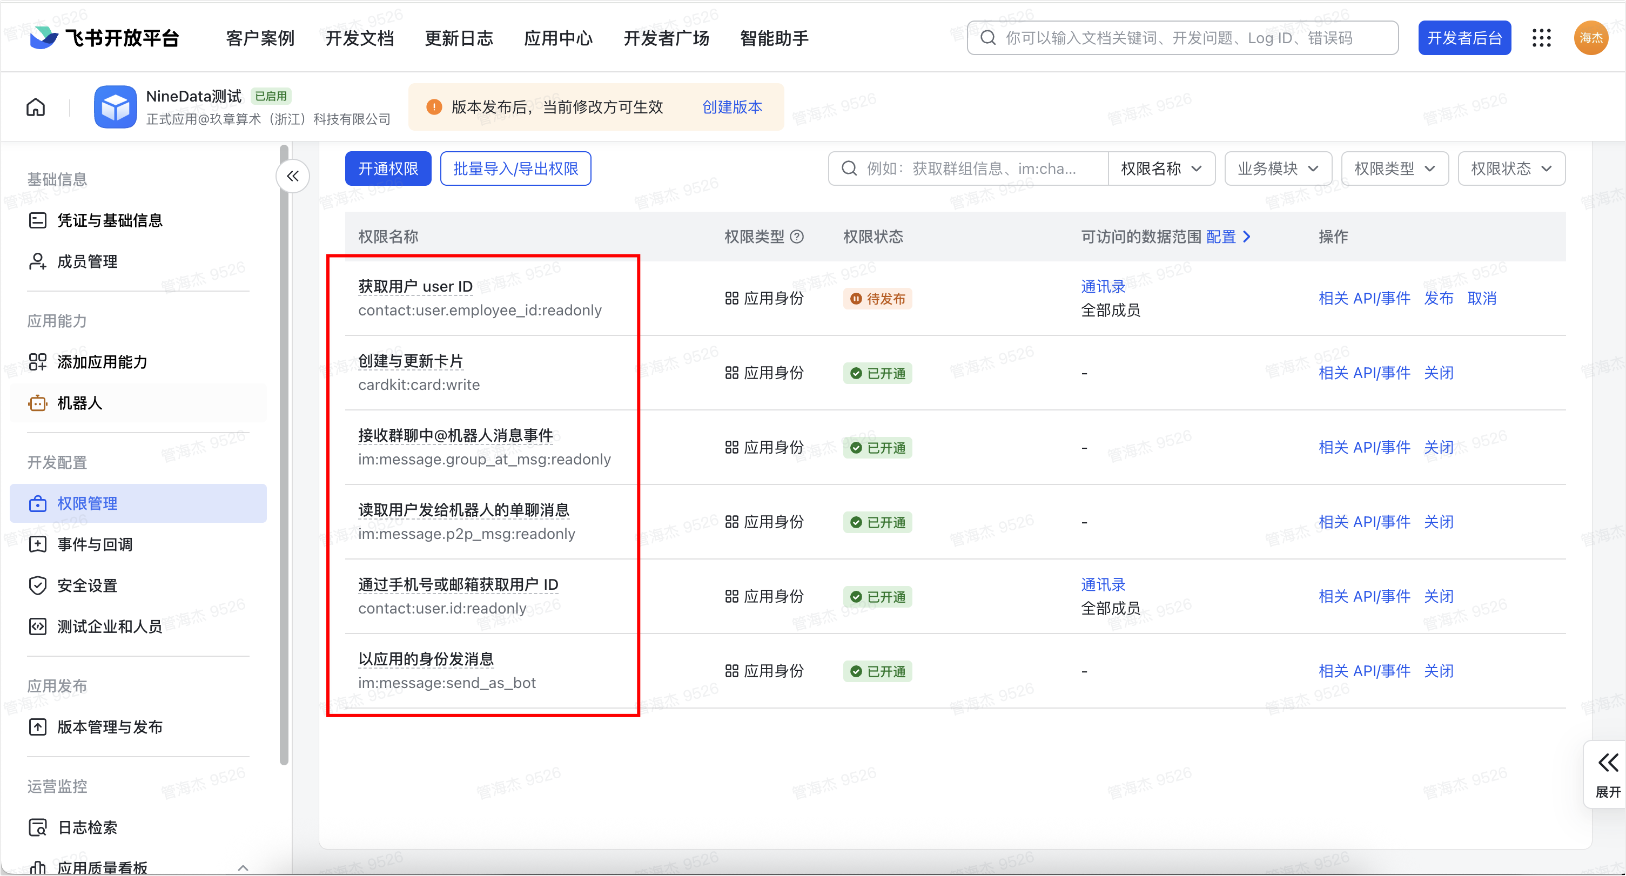Open the 权限名称 dropdown filter

coord(1160,169)
